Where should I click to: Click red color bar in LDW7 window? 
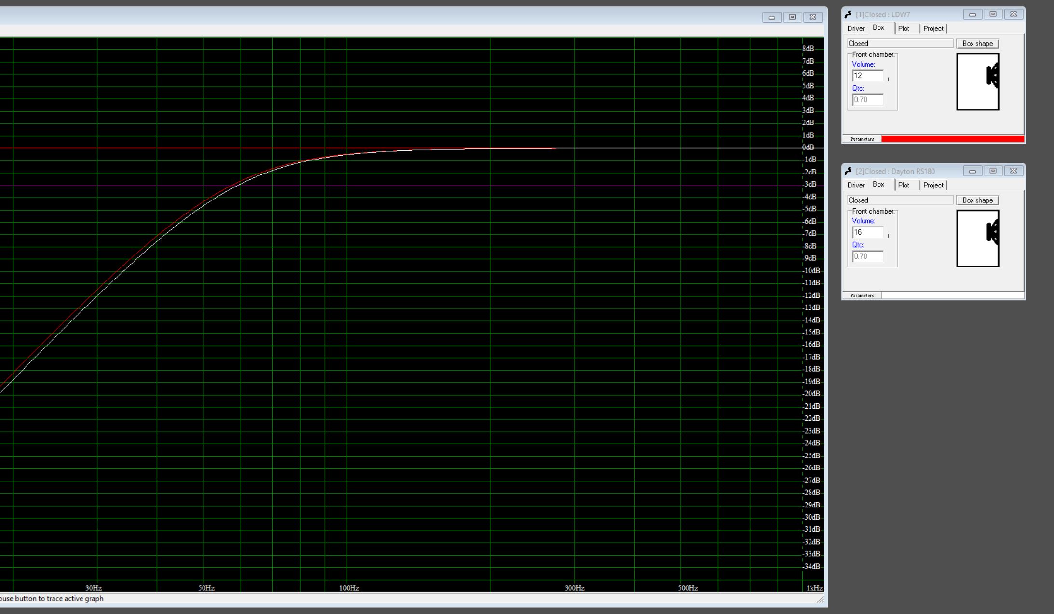[x=953, y=139]
